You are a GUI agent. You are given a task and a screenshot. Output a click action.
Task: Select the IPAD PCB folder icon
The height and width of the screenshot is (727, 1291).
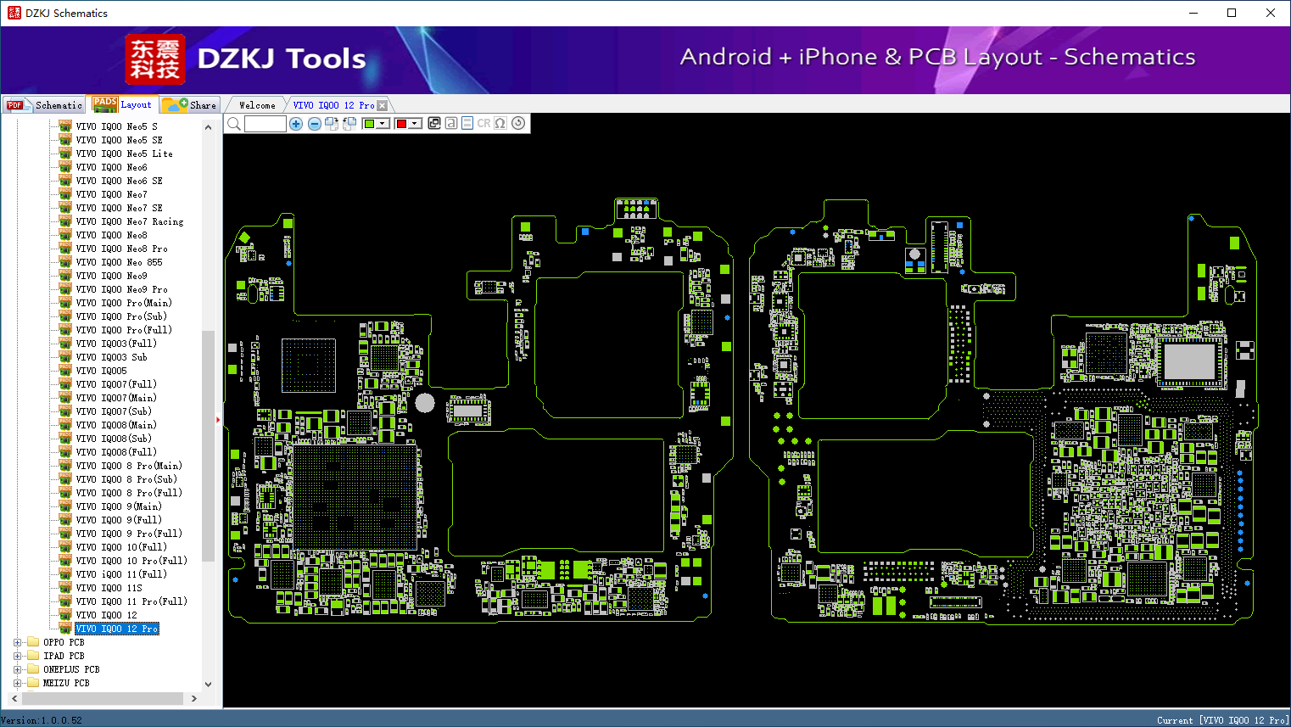33,656
